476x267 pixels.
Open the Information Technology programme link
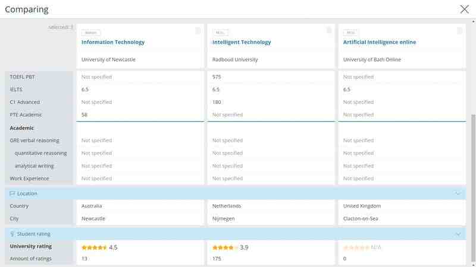pyautogui.click(x=113, y=42)
